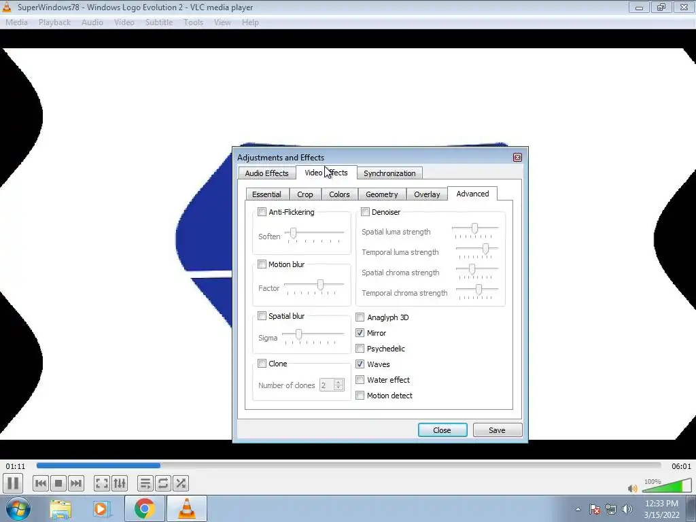Image resolution: width=696 pixels, height=522 pixels.
Task: Open the Overlay sub-tab
Action: (x=427, y=194)
